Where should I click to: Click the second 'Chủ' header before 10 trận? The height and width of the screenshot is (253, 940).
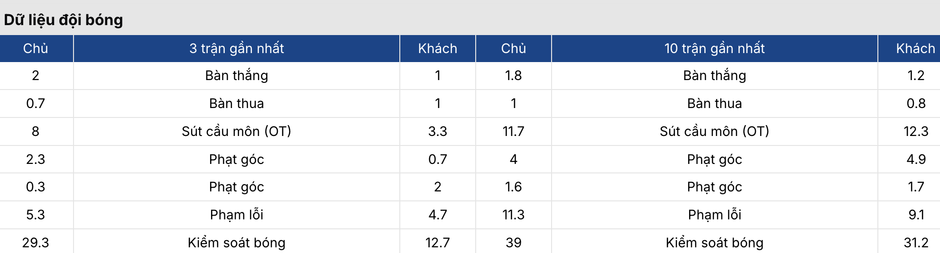pos(513,48)
